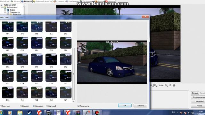Click Отмена undo button in editor panel
Viewport: 205px width, 115px height.
tap(195, 93)
